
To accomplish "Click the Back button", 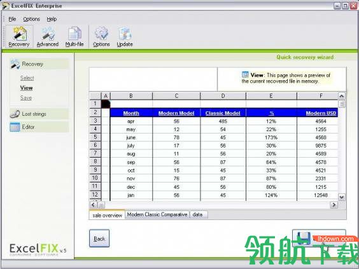I will pos(99,238).
